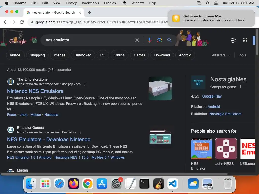259x194 pixels.
Task: Open the Apple menu
Action: (x=7, y=3)
